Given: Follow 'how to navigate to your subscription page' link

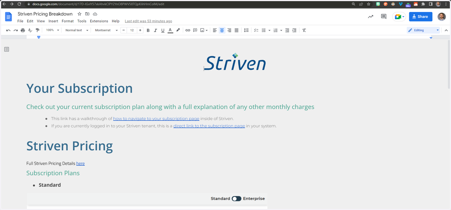Looking at the screenshot, I should tap(156, 118).
